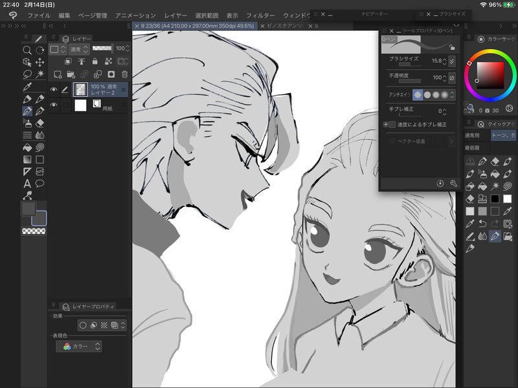The width and height of the screenshot is (518, 388).
Task: Open フィルター menu
Action: 260,16
